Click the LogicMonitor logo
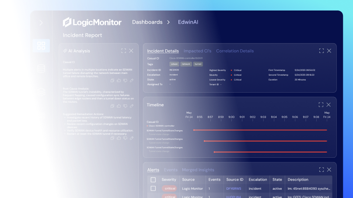 pos(92,22)
